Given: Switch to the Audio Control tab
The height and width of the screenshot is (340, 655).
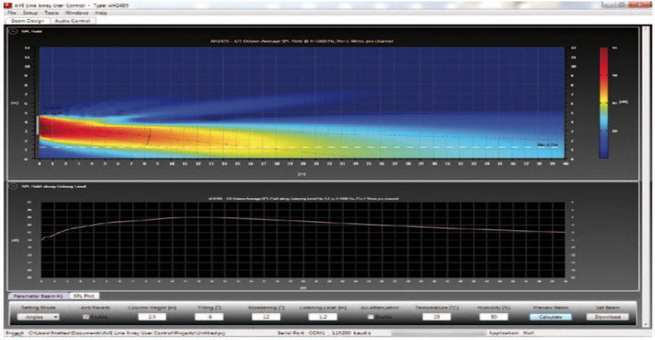Looking at the screenshot, I should [72, 20].
